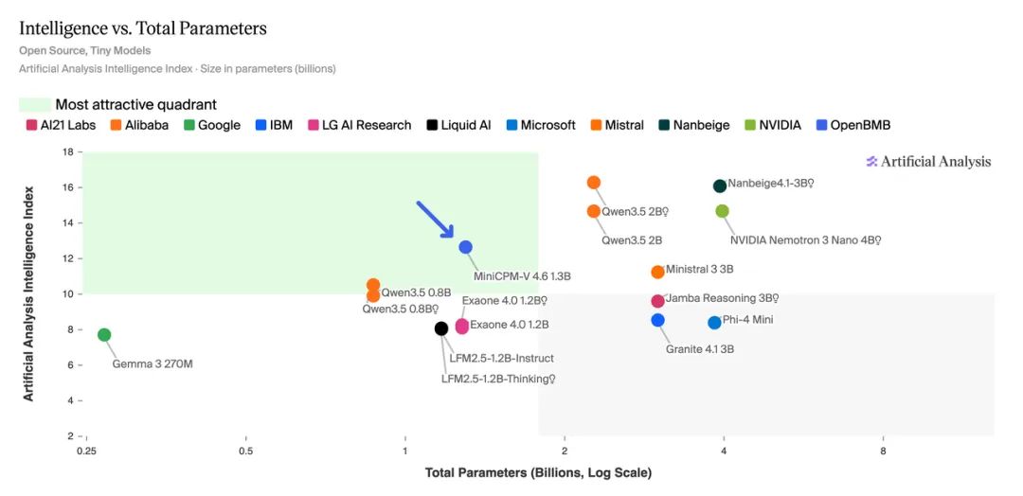Click the Phi-4 Mini data point
Viewport: 1023px width, 496px height.
point(714,323)
